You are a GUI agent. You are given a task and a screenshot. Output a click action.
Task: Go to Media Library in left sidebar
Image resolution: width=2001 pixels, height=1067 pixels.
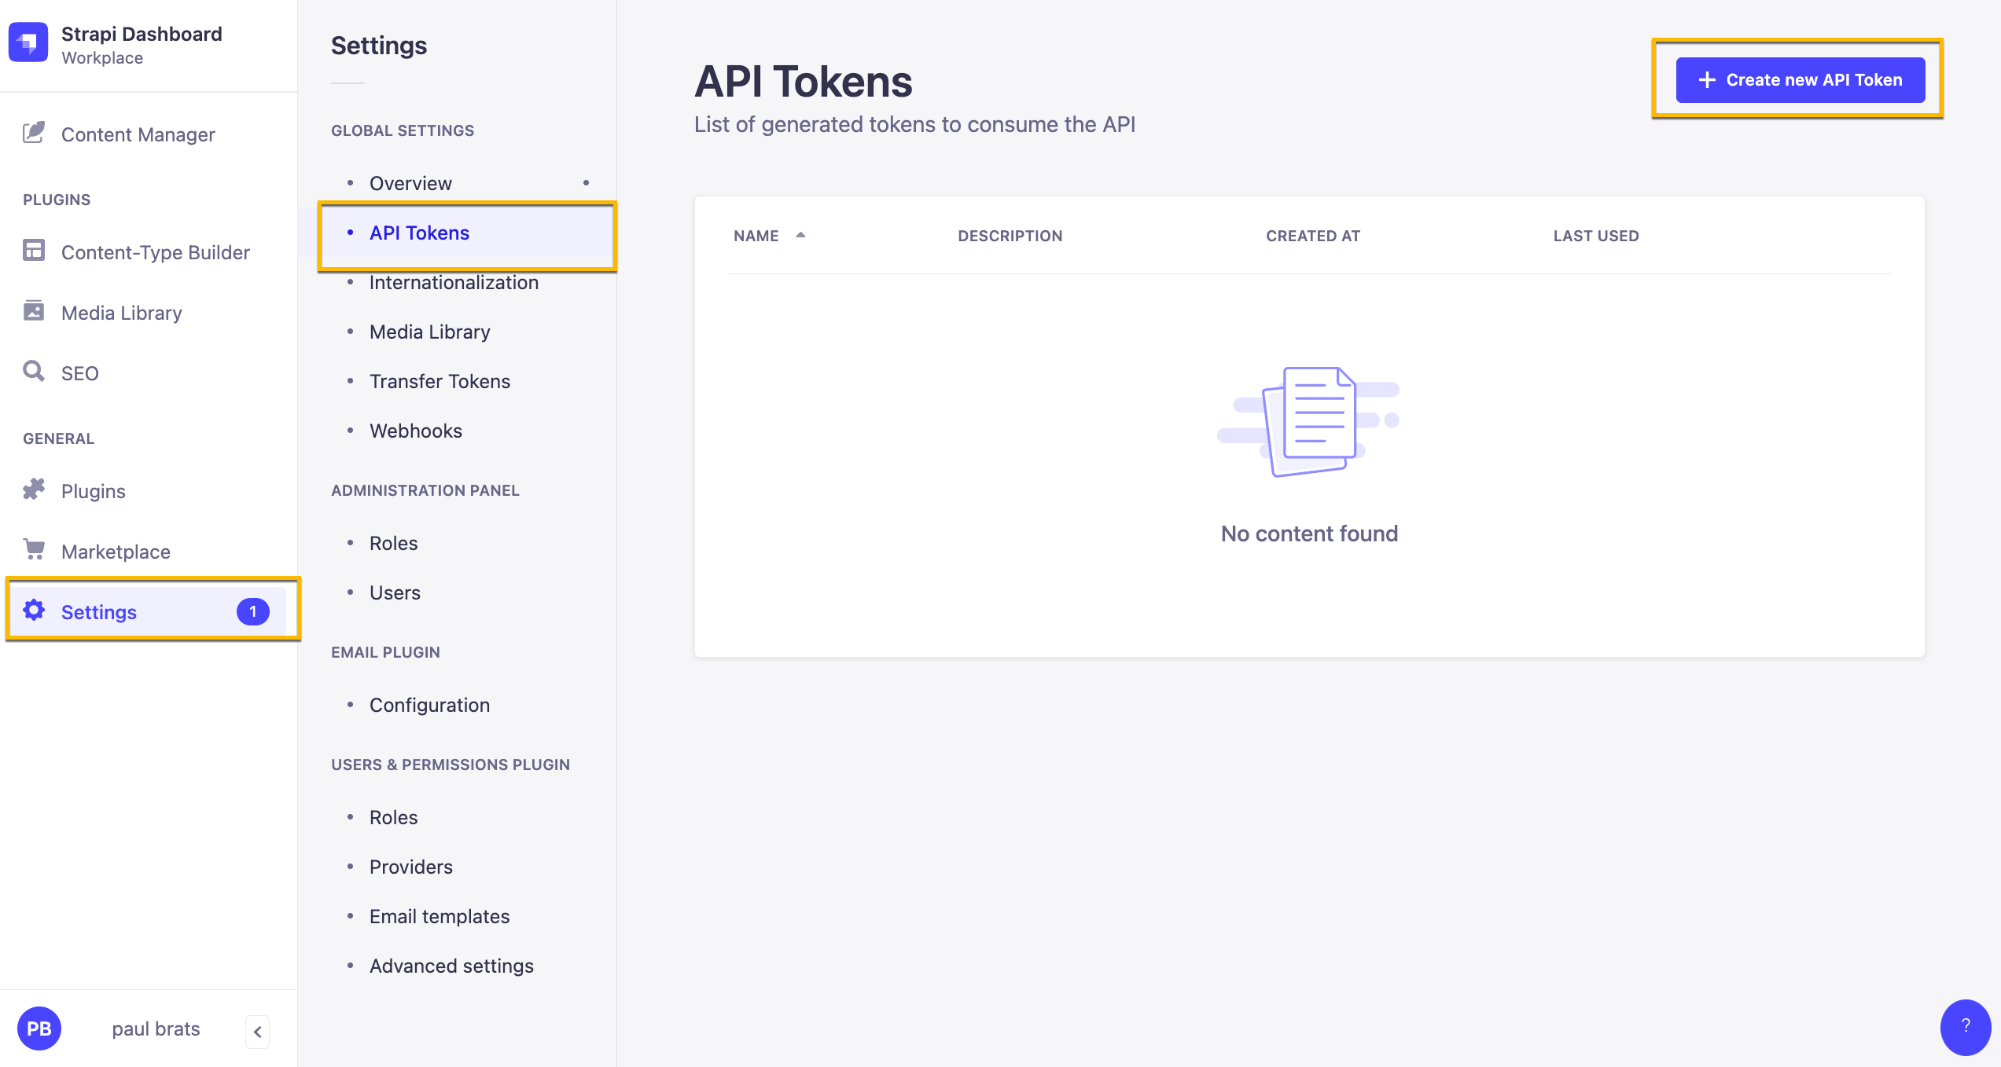pyautogui.click(x=122, y=313)
